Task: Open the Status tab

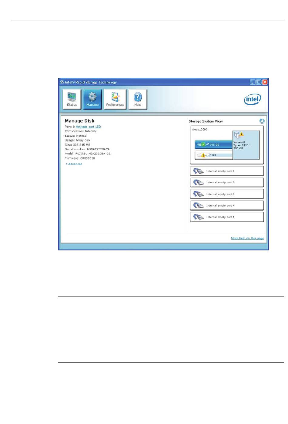Action: pyautogui.click(x=72, y=99)
